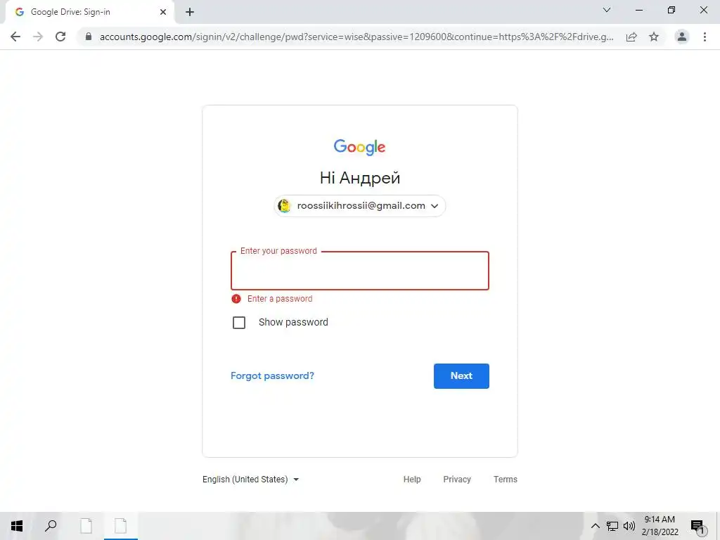
Task: Follow the Forgot password? link
Action: tap(272, 375)
